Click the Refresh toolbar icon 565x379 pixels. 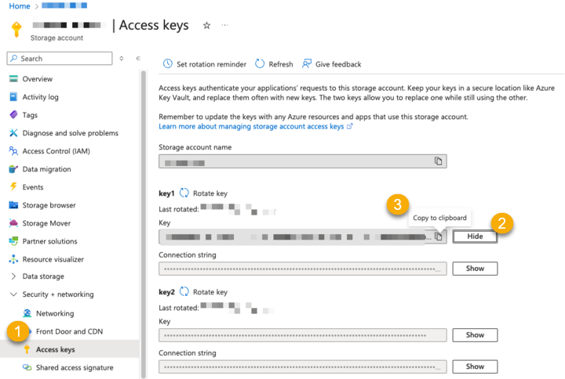click(259, 64)
